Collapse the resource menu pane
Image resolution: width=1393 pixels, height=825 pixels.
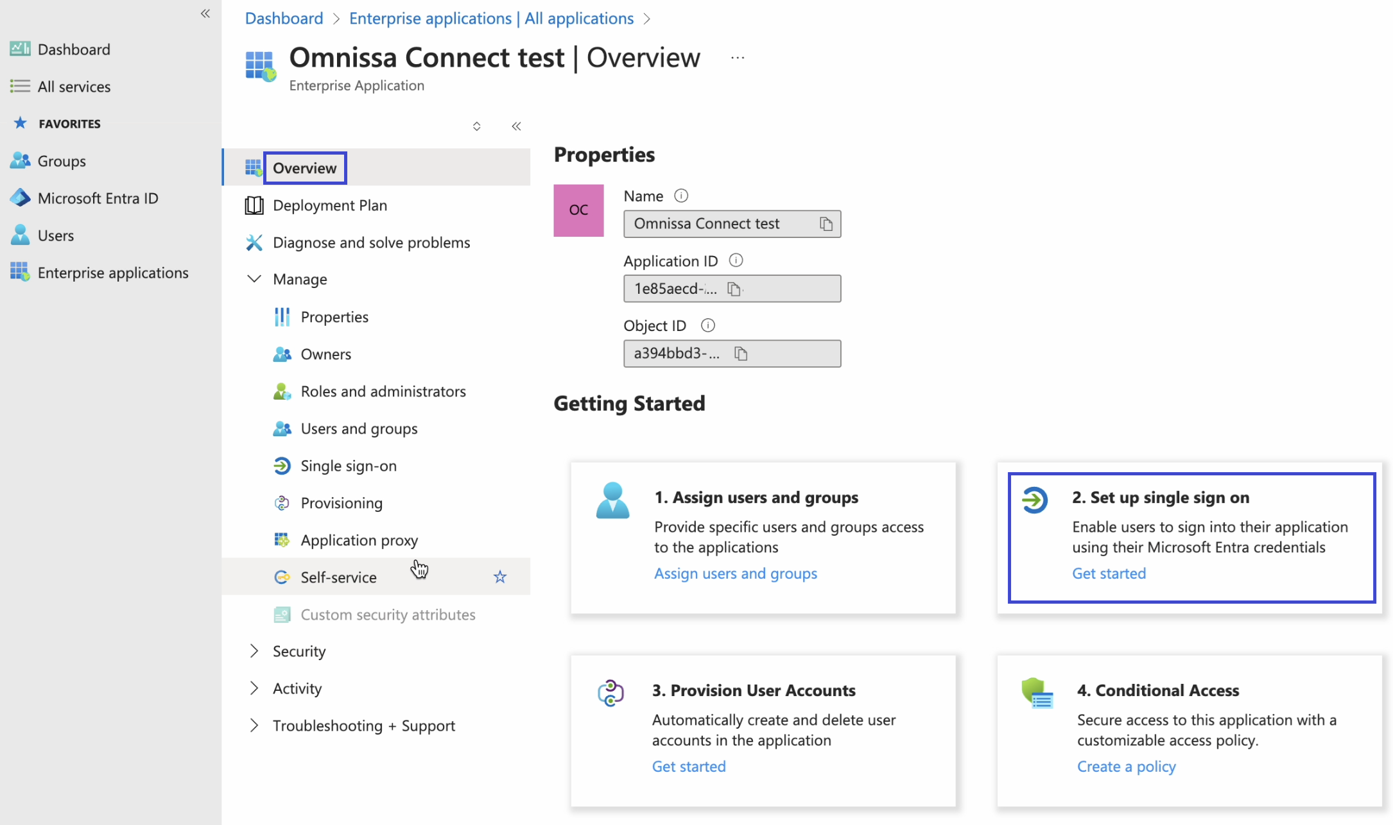tap(516, 126)
